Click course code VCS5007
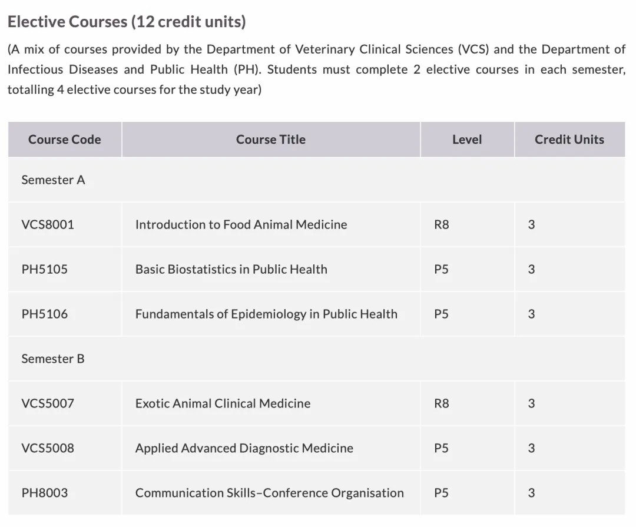Image resolution: width=636 pixels, height=527 pixels. tap(48, 403)
